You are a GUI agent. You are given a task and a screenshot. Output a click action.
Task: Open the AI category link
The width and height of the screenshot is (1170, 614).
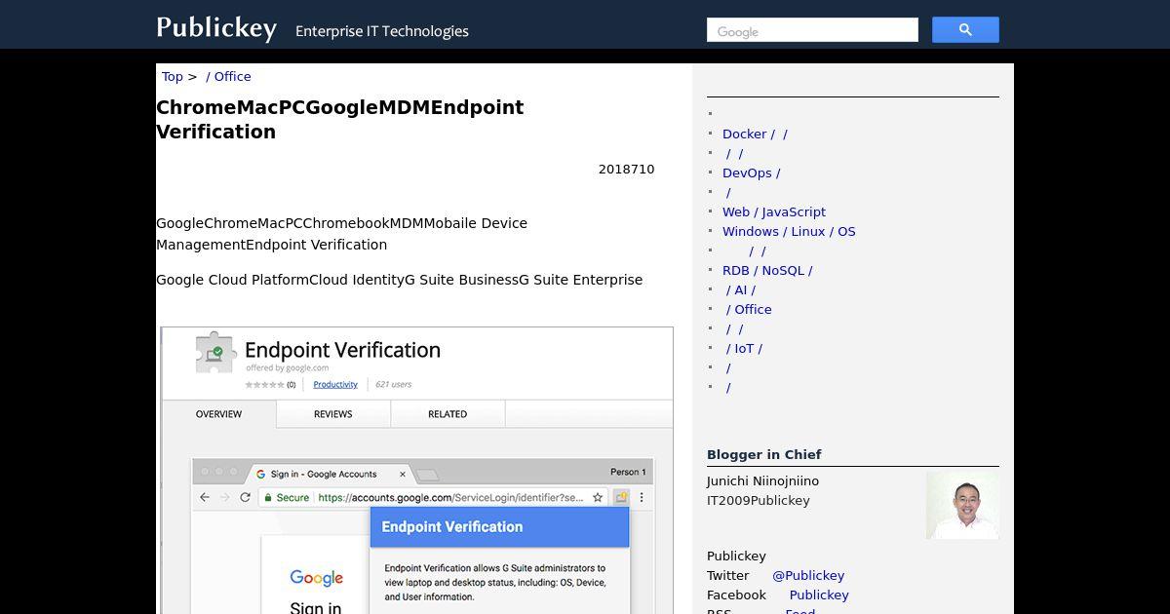741,289
